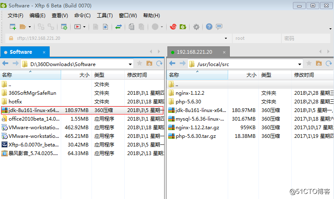This screenshot has height=199, width=334.
Task: Expand local path D:\360Downloads\Software dropdown
Action: coord(130,64)
